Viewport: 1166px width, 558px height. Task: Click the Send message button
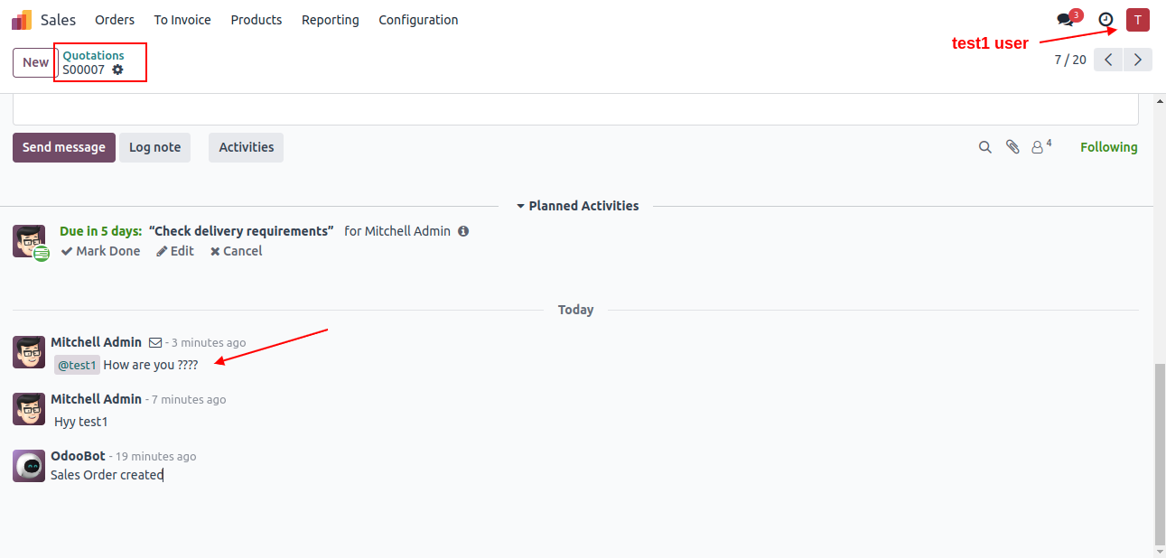tap(64, 147)
